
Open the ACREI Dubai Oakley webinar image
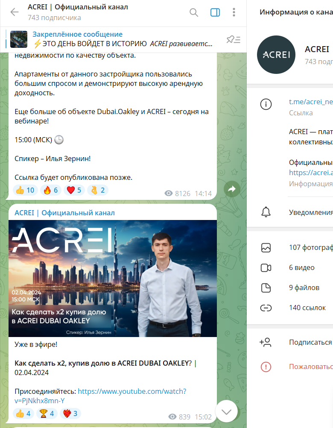point(113,278)
